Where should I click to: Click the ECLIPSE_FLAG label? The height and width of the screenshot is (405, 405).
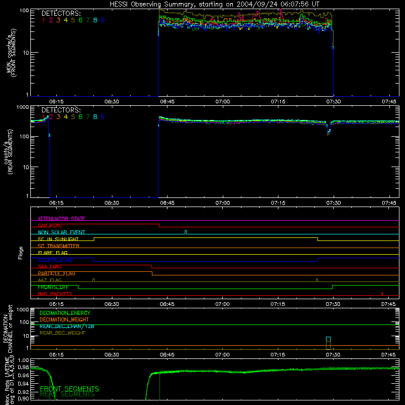55,260
